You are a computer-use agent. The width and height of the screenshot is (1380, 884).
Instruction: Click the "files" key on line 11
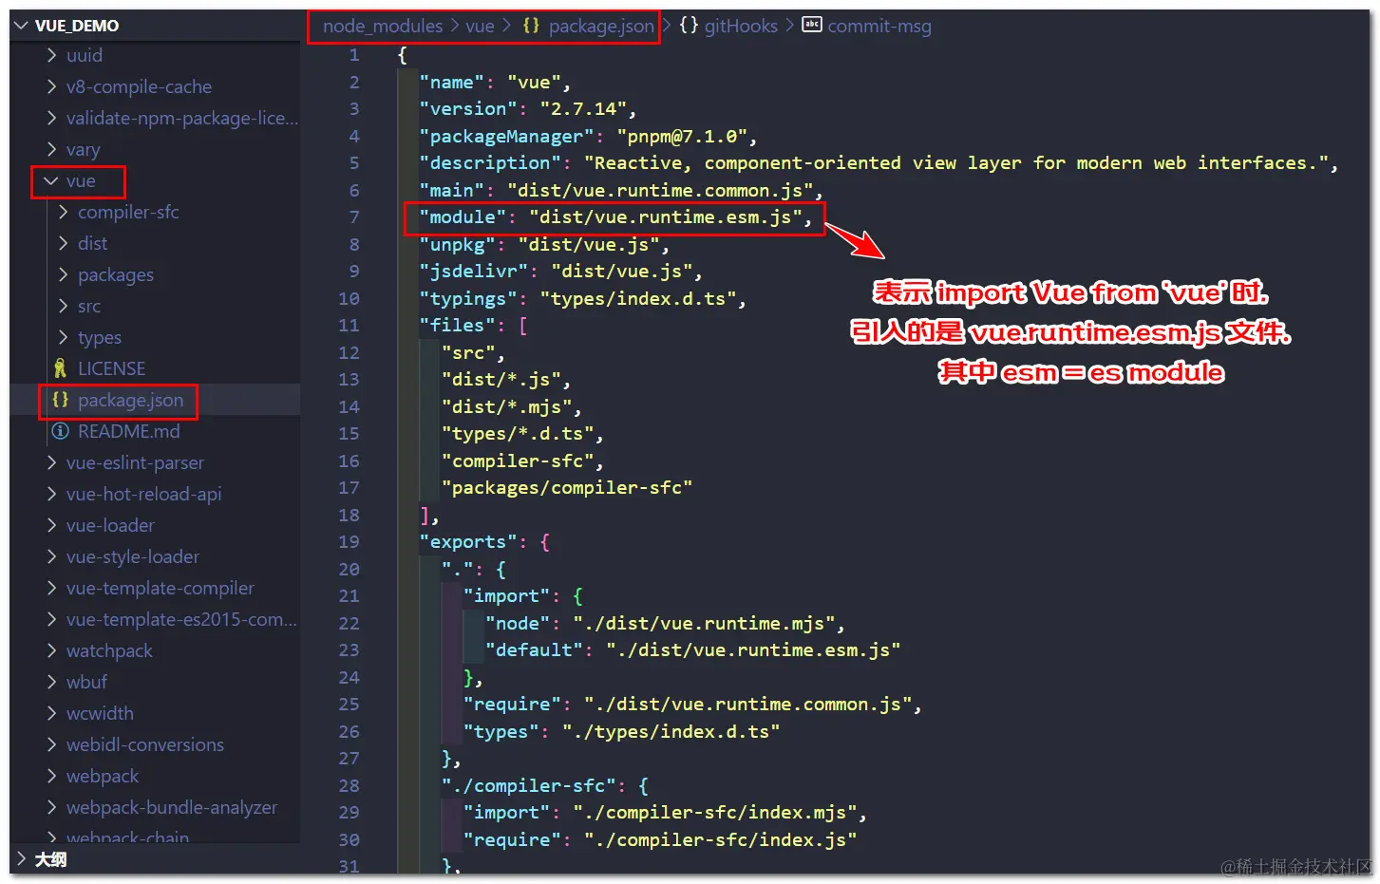(x=457, y=326)
